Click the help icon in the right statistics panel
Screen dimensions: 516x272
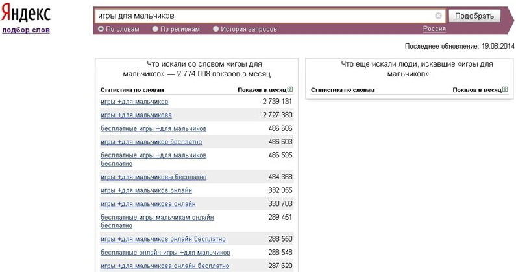(505, 89)
